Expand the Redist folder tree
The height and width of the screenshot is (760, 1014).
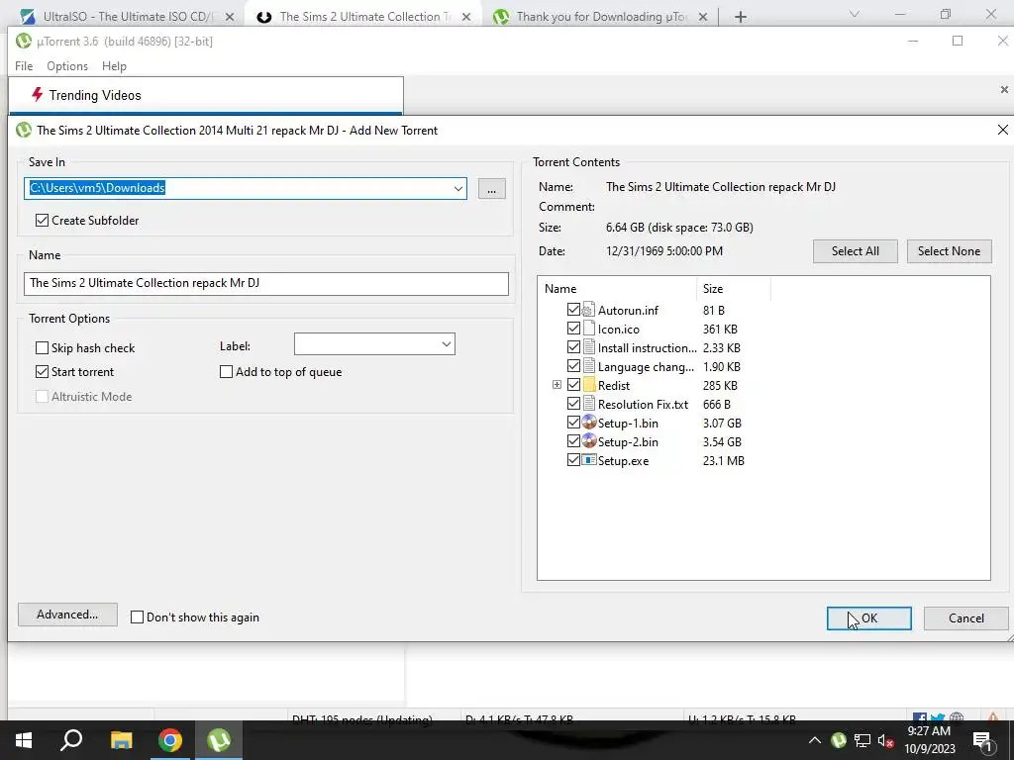tap(557, 385)
